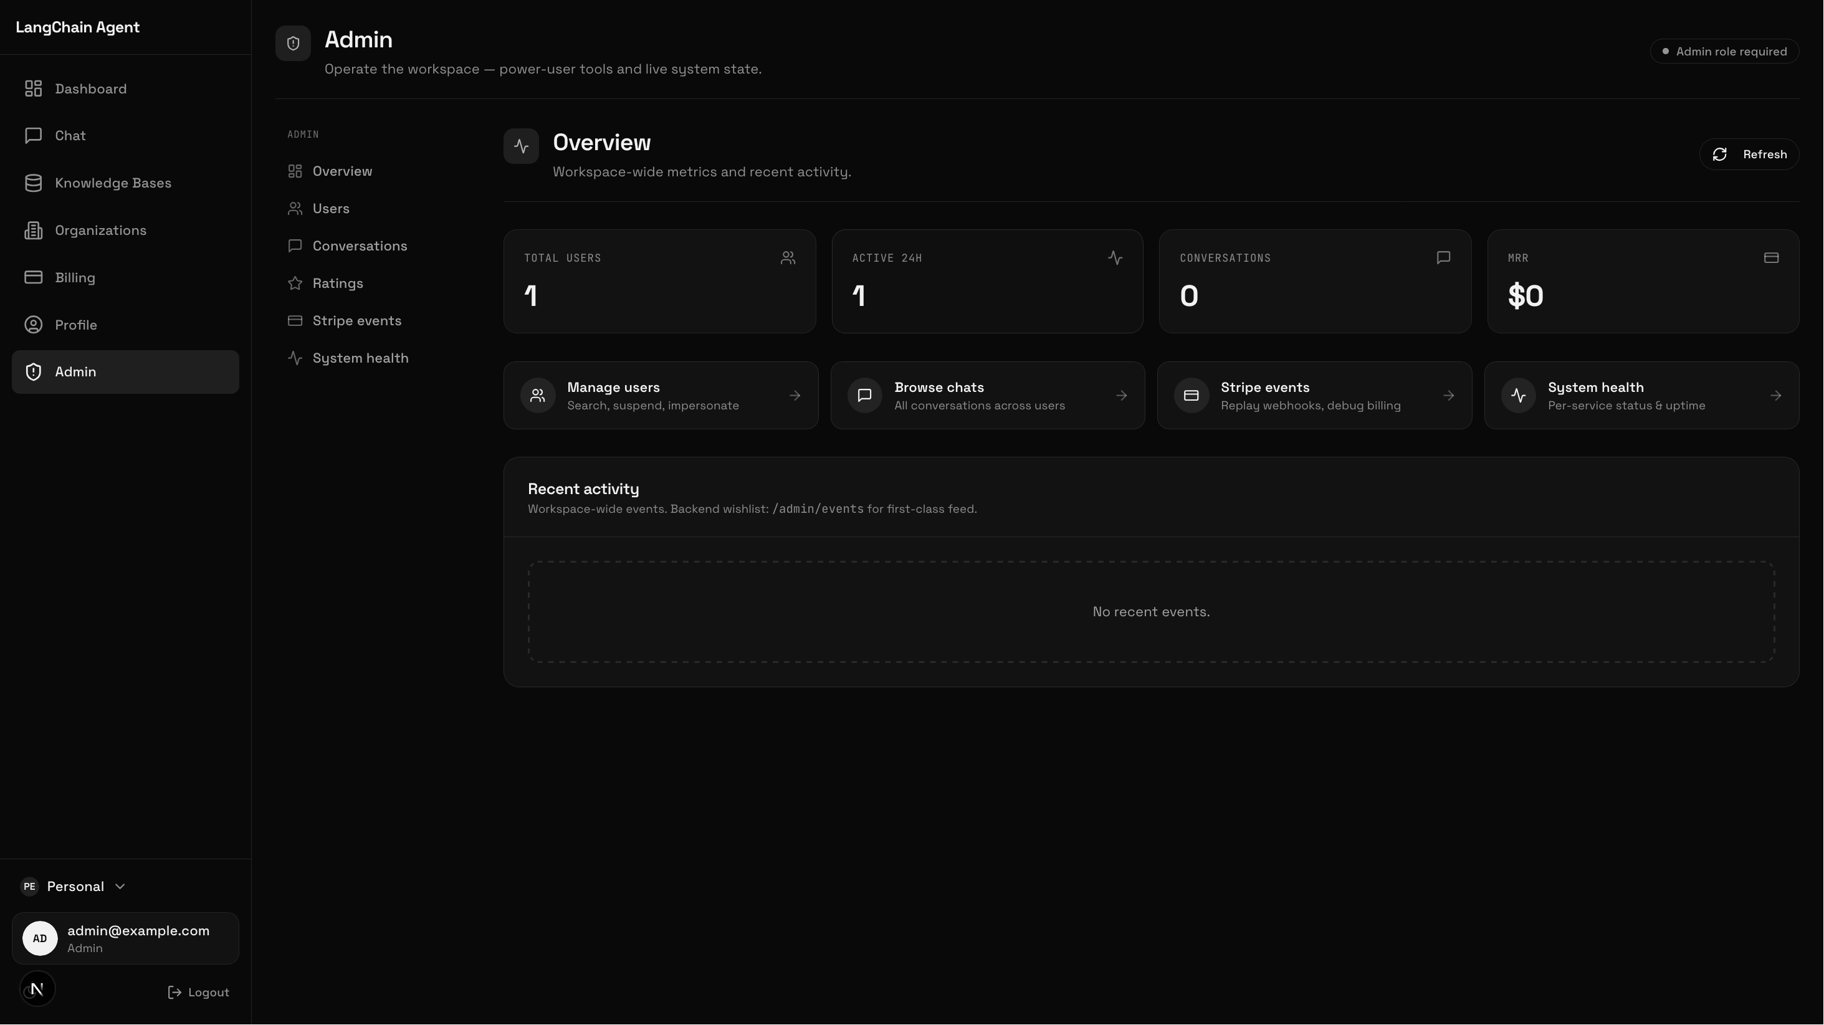Click the Recent activity heading
The width and height of the screenshot is (1824, 1025).
[x=583, y=489]
